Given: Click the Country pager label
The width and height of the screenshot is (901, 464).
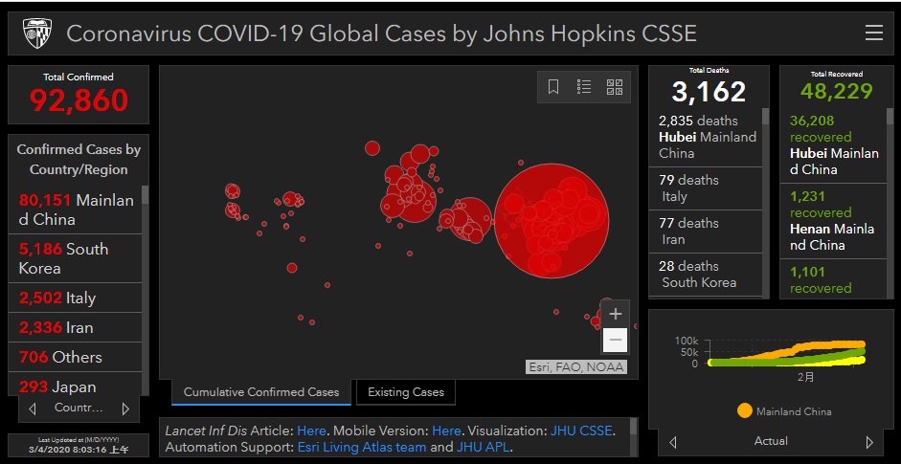Looking at the screenshot, I should coord(79,409).
